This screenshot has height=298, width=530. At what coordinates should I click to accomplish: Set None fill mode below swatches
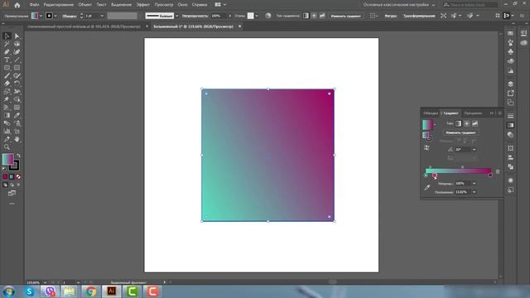pyautogui.click(x=18, y=176)
